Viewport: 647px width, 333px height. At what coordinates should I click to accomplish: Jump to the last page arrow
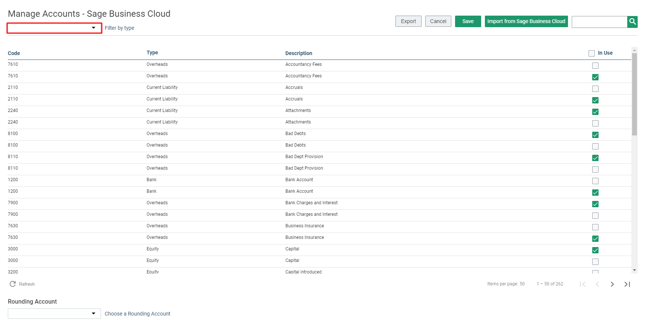[627, 284]
